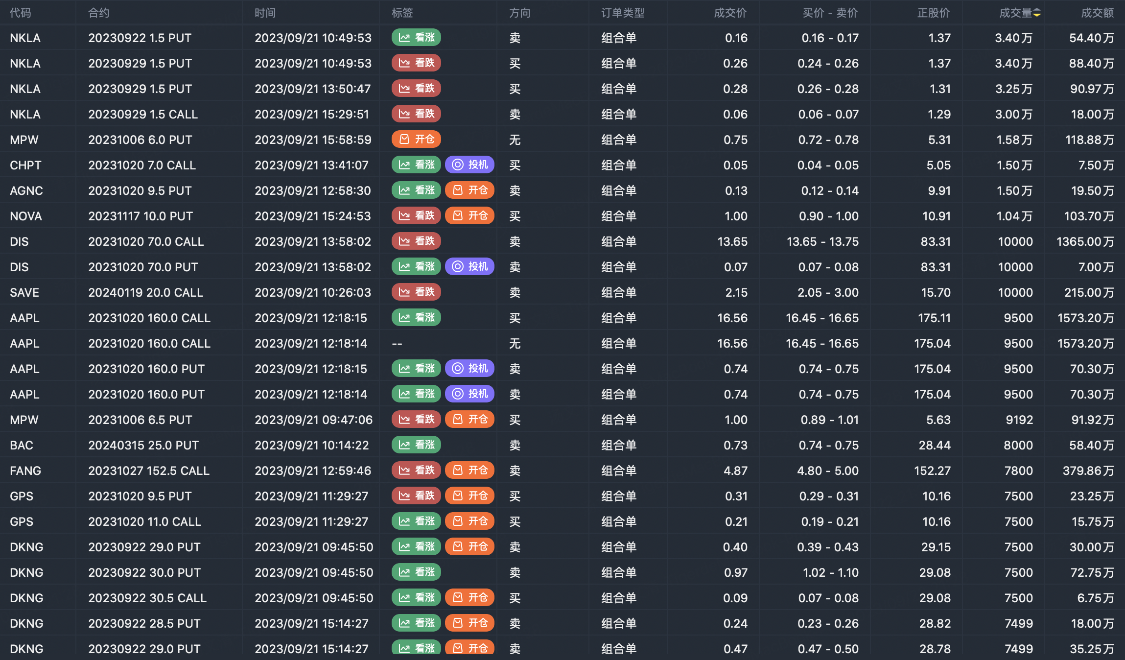
Task: Click 看涨 tag in AGNC 9.5 PUT row
Action: (x=416, y=190)
